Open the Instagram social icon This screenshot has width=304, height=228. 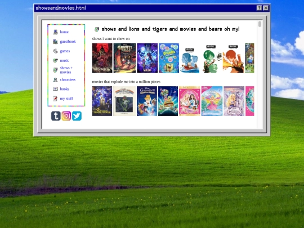coord(66,116)
